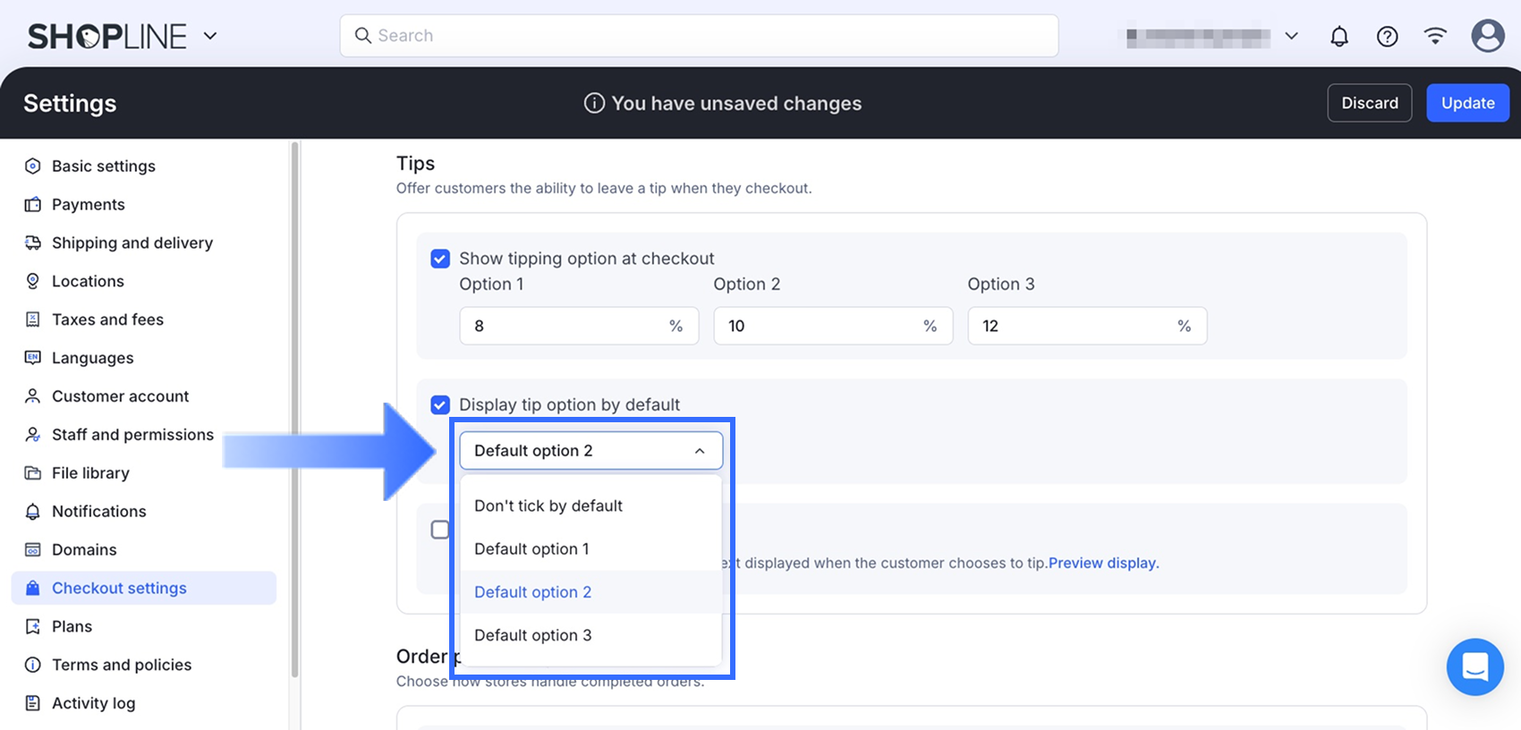The width and height of the screenshot is (1521, 730).
Task: Click the notifications bell icon
Action: [x=1338, y=37]
